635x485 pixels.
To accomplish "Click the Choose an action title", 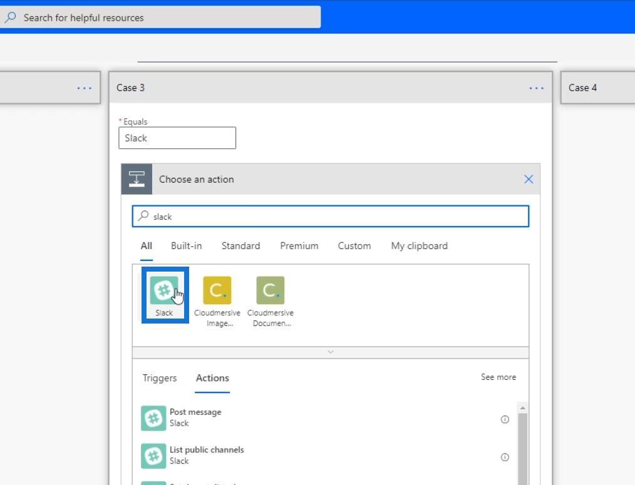I will pyautogui.click(x=197, y=180).
